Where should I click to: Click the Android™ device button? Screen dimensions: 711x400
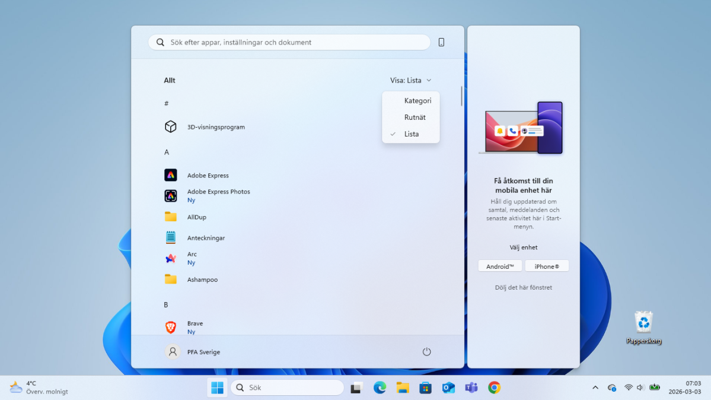(500, 266)
